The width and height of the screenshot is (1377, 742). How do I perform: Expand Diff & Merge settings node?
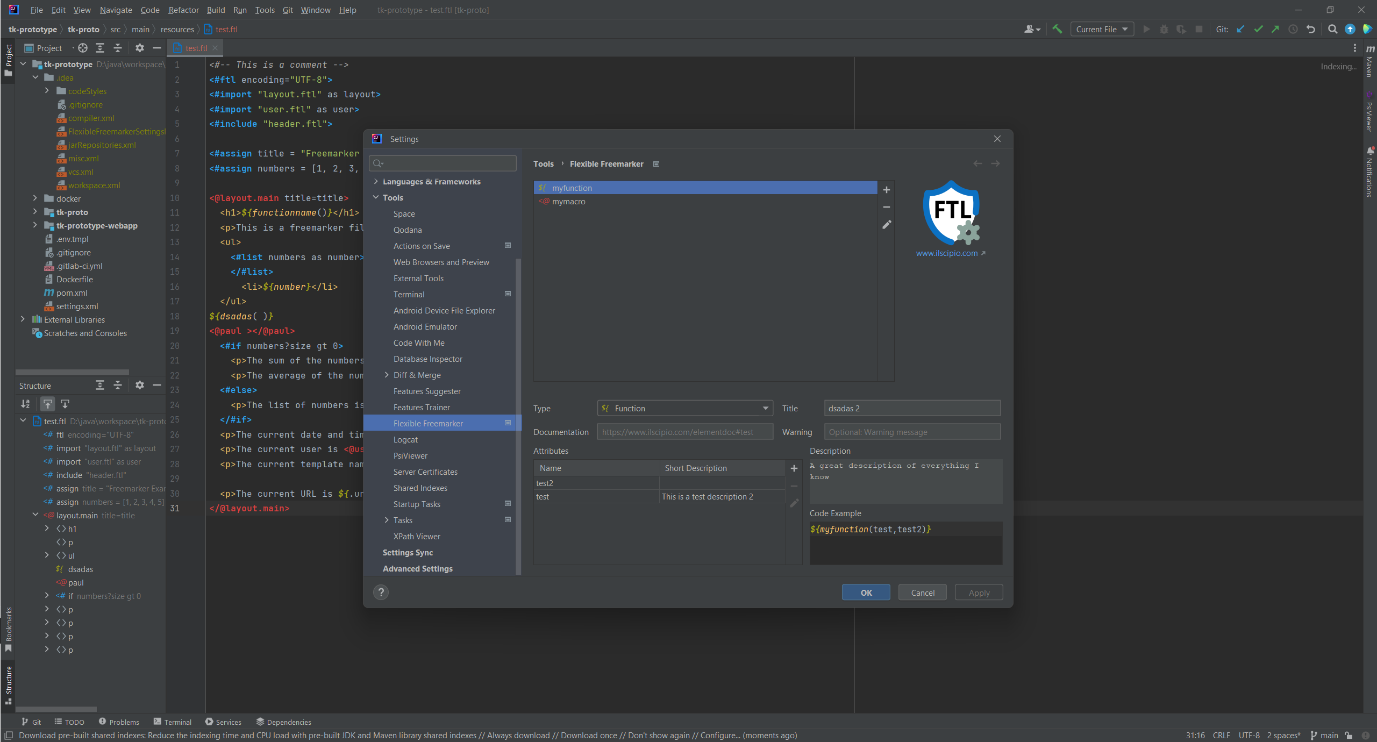[387, 375]
